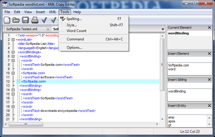This screenshot has height=137, width=215.
Task: Collapse the word fold on line 15
Action: point(13,94)
